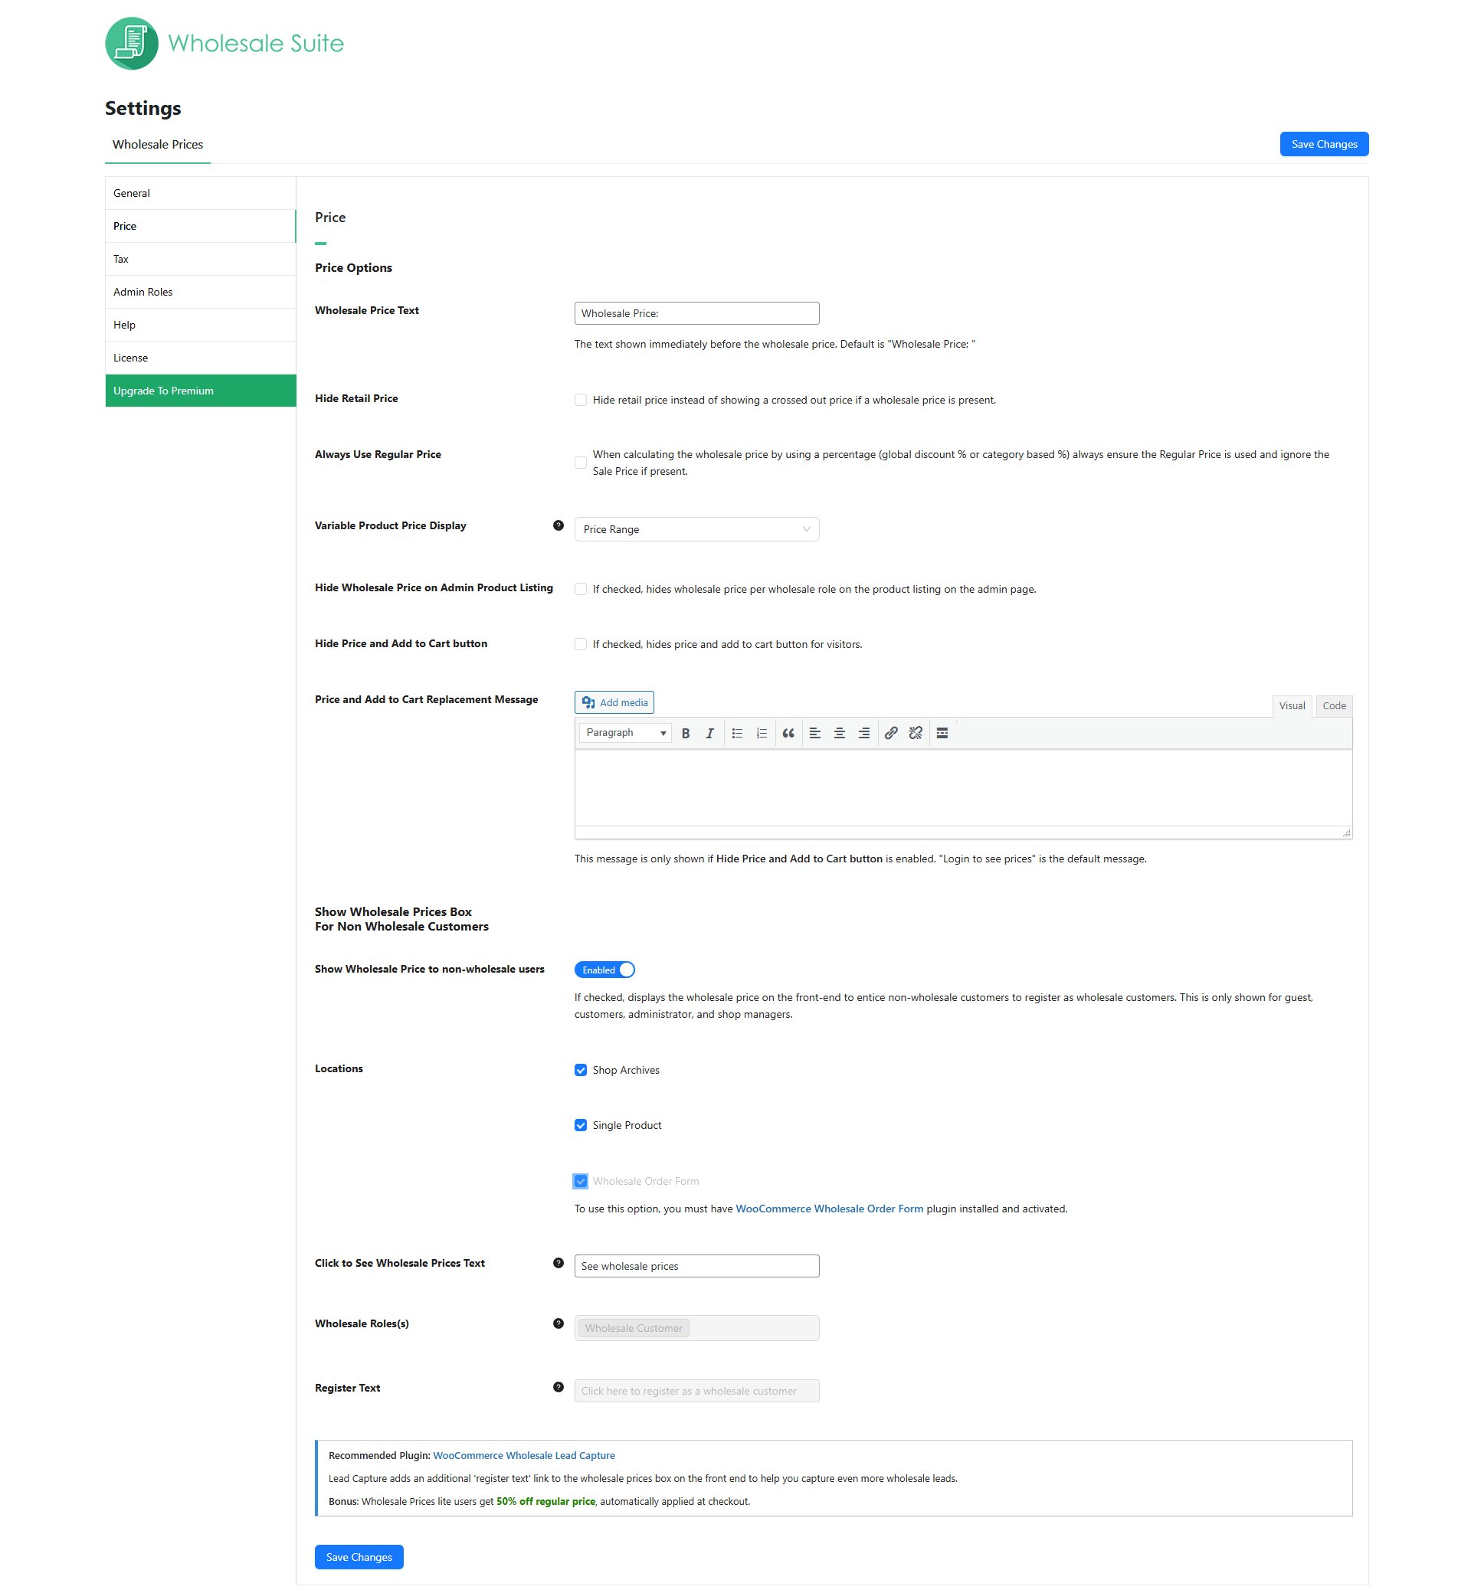This screenshot has height=1593, width=1471.
Task: Click the top Save Changes button
Action: coord(1324,144)
